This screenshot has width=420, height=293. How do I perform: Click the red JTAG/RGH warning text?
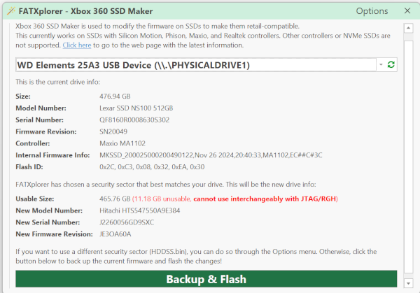pos(235,199)
